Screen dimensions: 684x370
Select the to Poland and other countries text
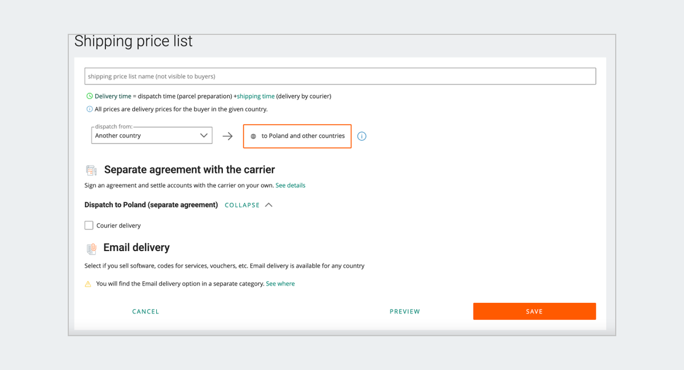coord(303,136)
